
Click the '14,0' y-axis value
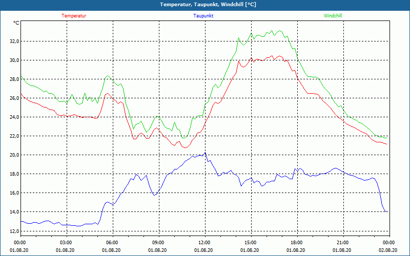[14, 212]
